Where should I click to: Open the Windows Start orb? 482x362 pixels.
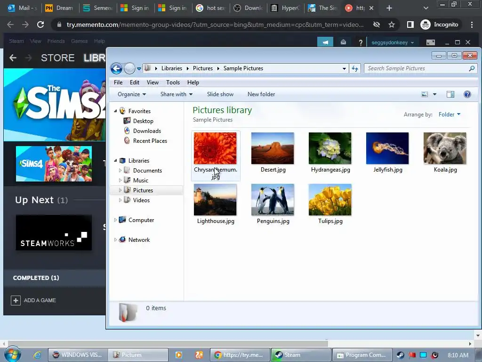click(12, 355)
